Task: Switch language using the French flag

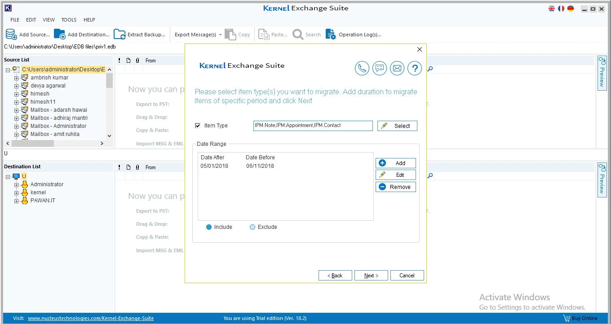Action: click(x=561, y=9)
